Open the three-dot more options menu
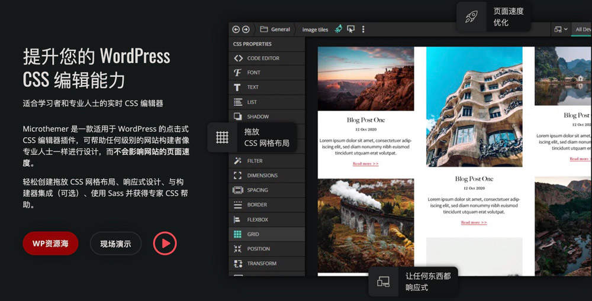 tap(363, 29)
